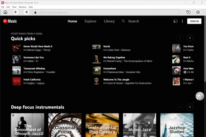This screenshot has height=137, width=206.
Task: Open the Classical Focus playlist
Action: [x=65, y=125]
